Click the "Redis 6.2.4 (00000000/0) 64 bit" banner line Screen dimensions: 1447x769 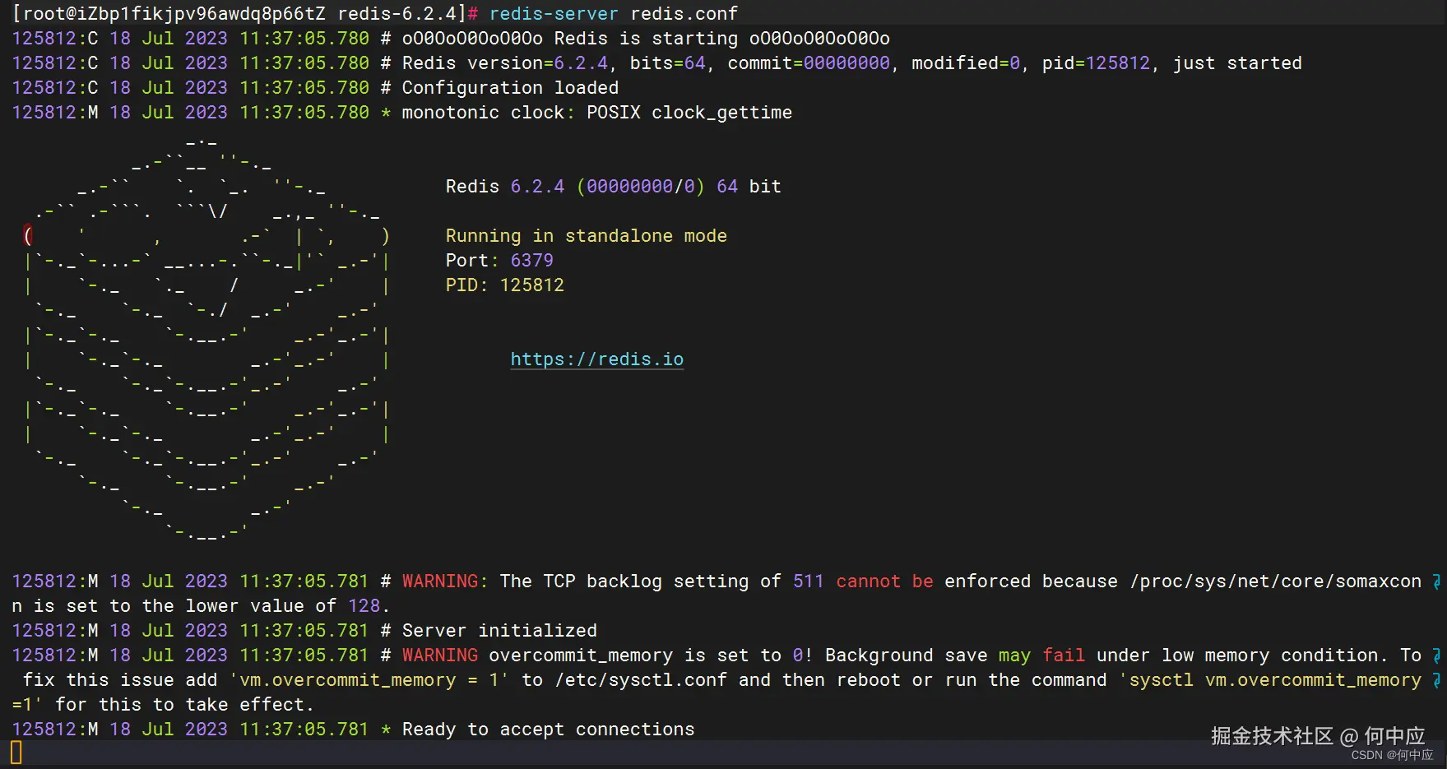point(614,187)
